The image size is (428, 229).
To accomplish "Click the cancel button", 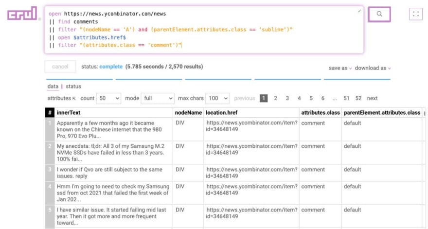I will [60, 67].
